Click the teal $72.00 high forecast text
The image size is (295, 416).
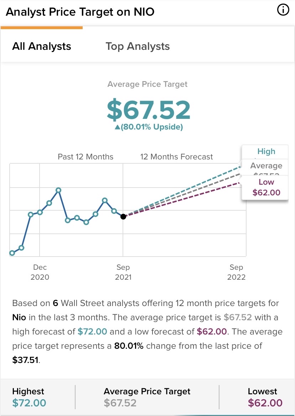pos(92,332)
